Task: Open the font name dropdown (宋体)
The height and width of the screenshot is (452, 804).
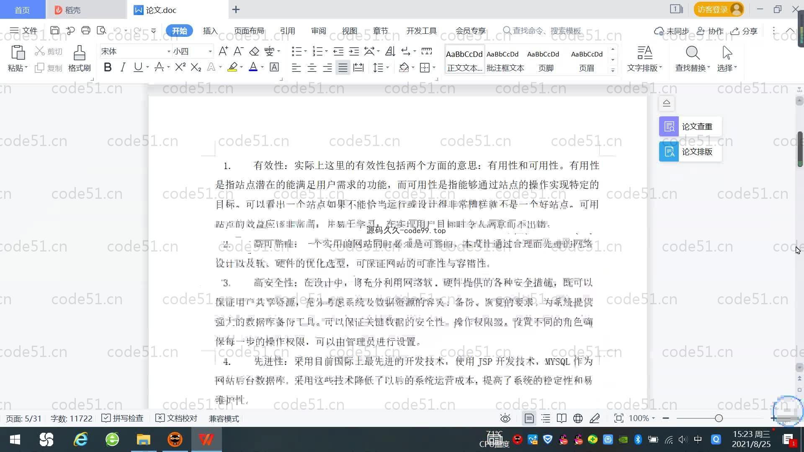Action: [x=169, y=51]
